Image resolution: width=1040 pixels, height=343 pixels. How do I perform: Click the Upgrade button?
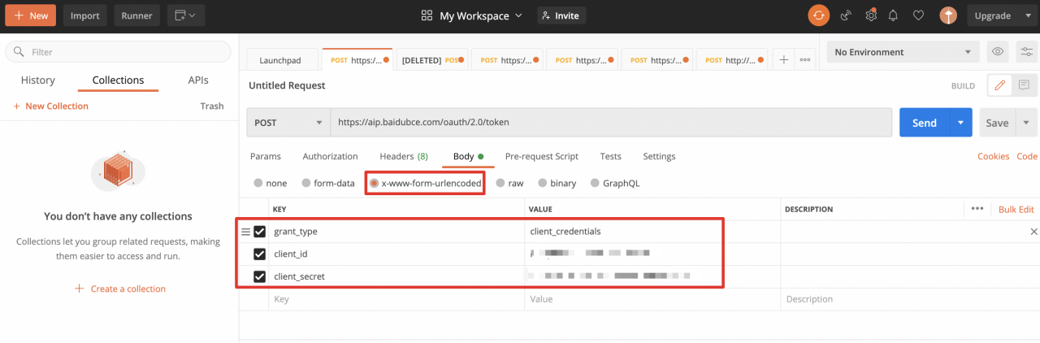992,15
